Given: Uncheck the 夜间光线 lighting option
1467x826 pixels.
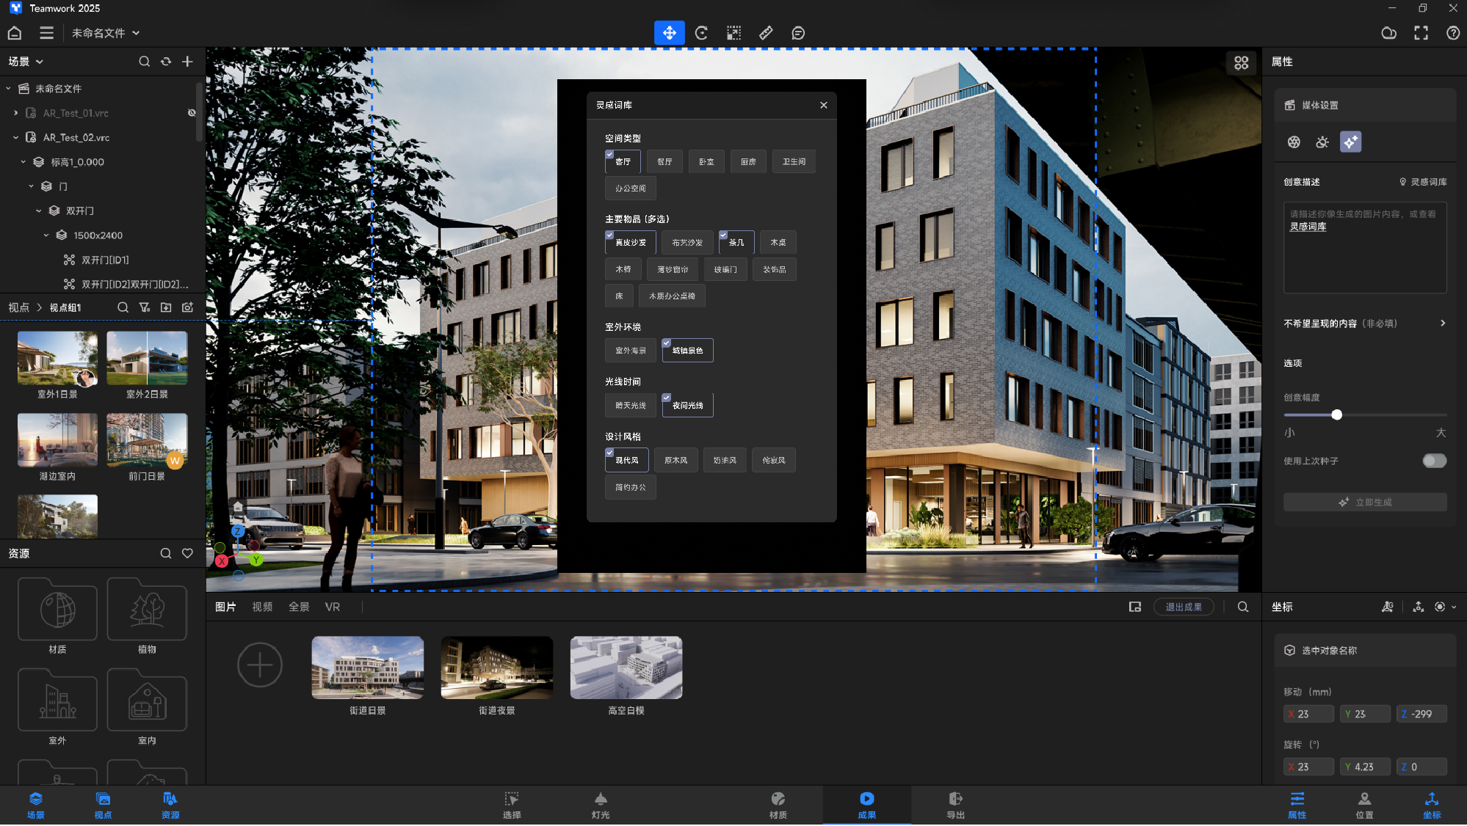Looking at the screenshot, I should click(687, 405).
